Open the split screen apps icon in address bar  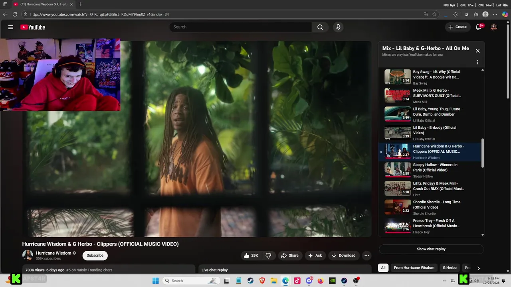426,14
